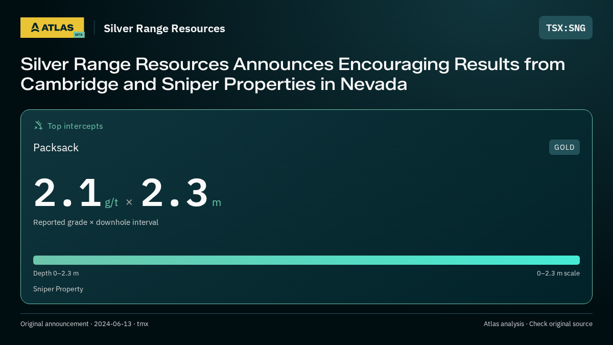This screenshot has width=613, height=345.
Task: Click the Depth 0–2.3 m label
Action: click(56, 273)
